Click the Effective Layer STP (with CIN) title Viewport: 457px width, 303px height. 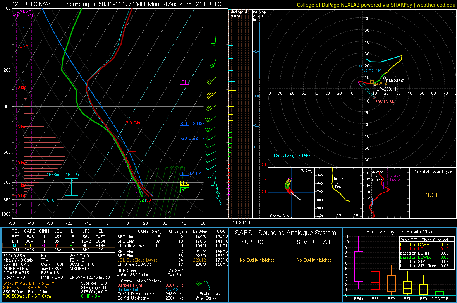pyautogui.click(x=399, y=232)
